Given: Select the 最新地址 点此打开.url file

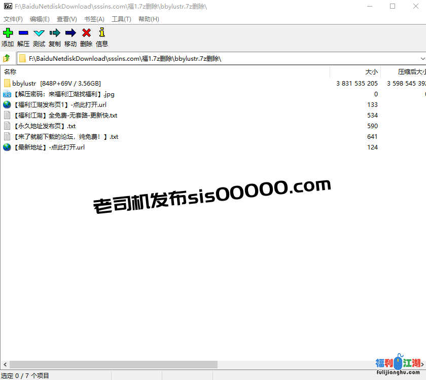Looking at the screenshot, I should 49,147.
